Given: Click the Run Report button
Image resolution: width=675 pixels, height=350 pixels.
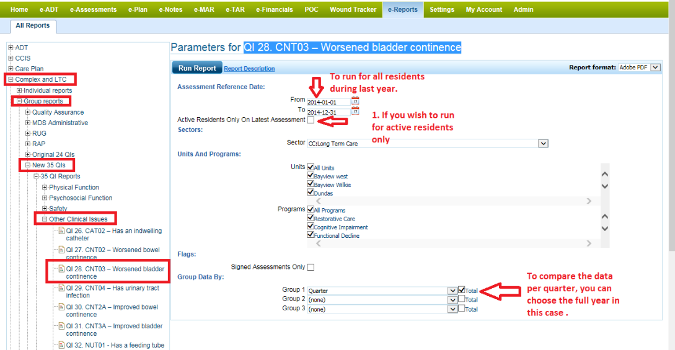Looking at the screenshot, I should [x=197, y=68].
